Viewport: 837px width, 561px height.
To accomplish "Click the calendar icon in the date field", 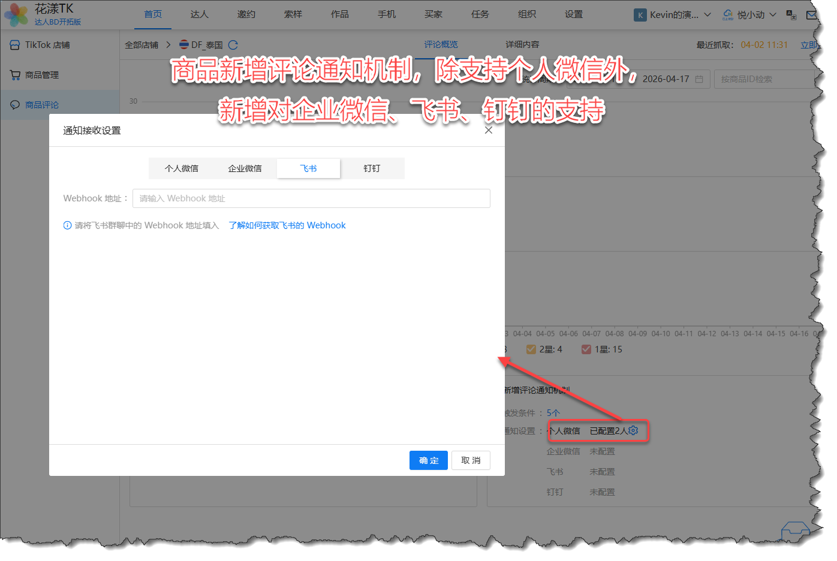I will coord(699,79).
